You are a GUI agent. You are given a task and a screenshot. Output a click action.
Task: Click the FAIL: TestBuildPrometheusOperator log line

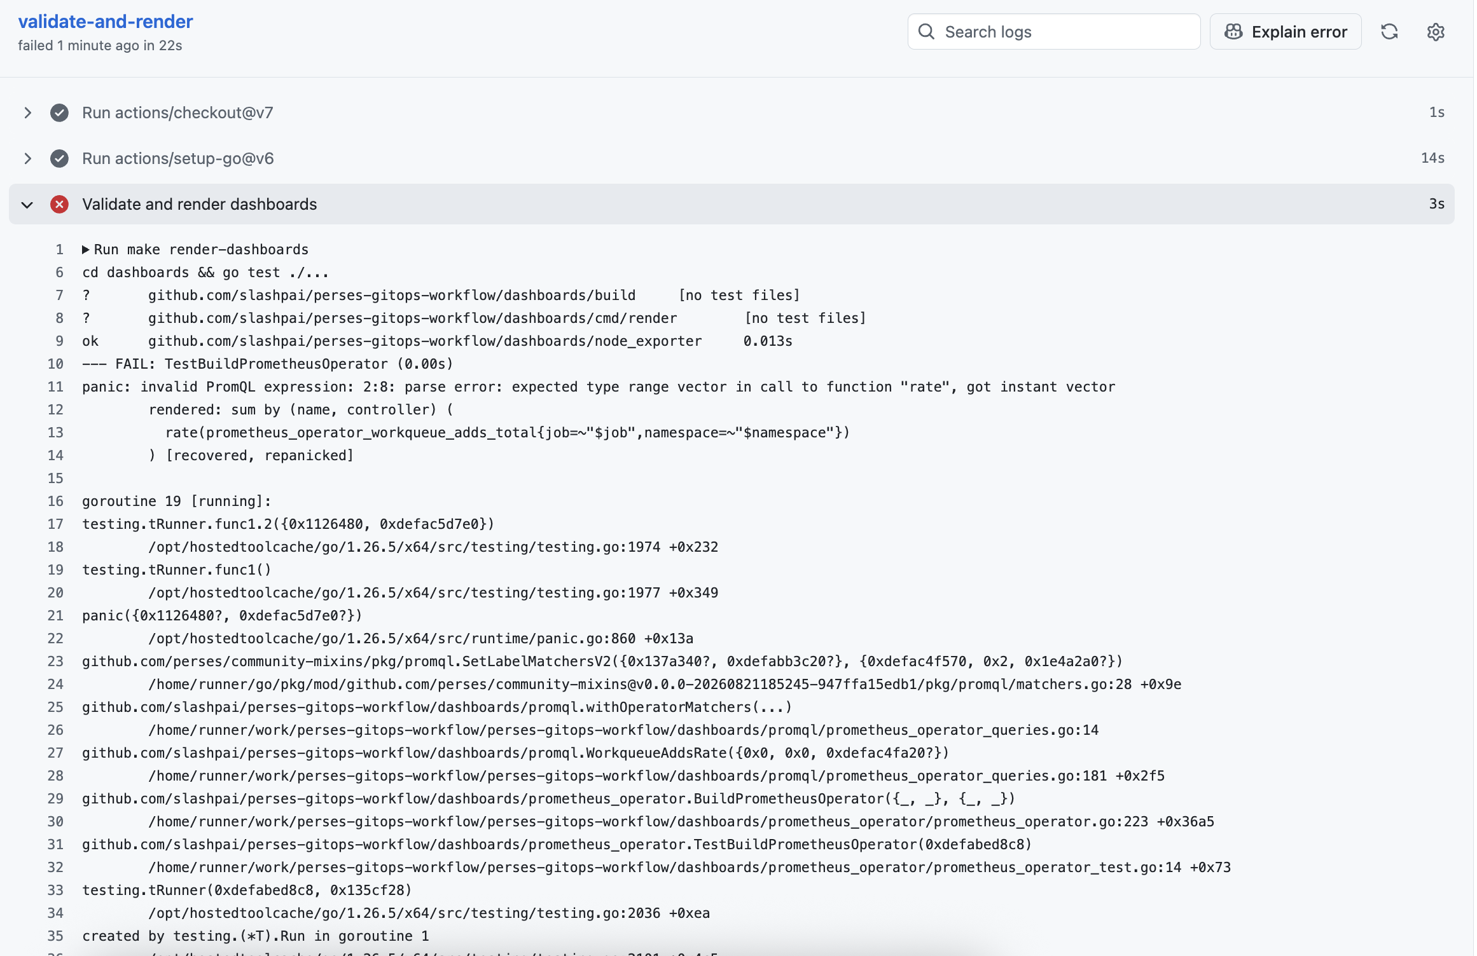coord(267,364)
